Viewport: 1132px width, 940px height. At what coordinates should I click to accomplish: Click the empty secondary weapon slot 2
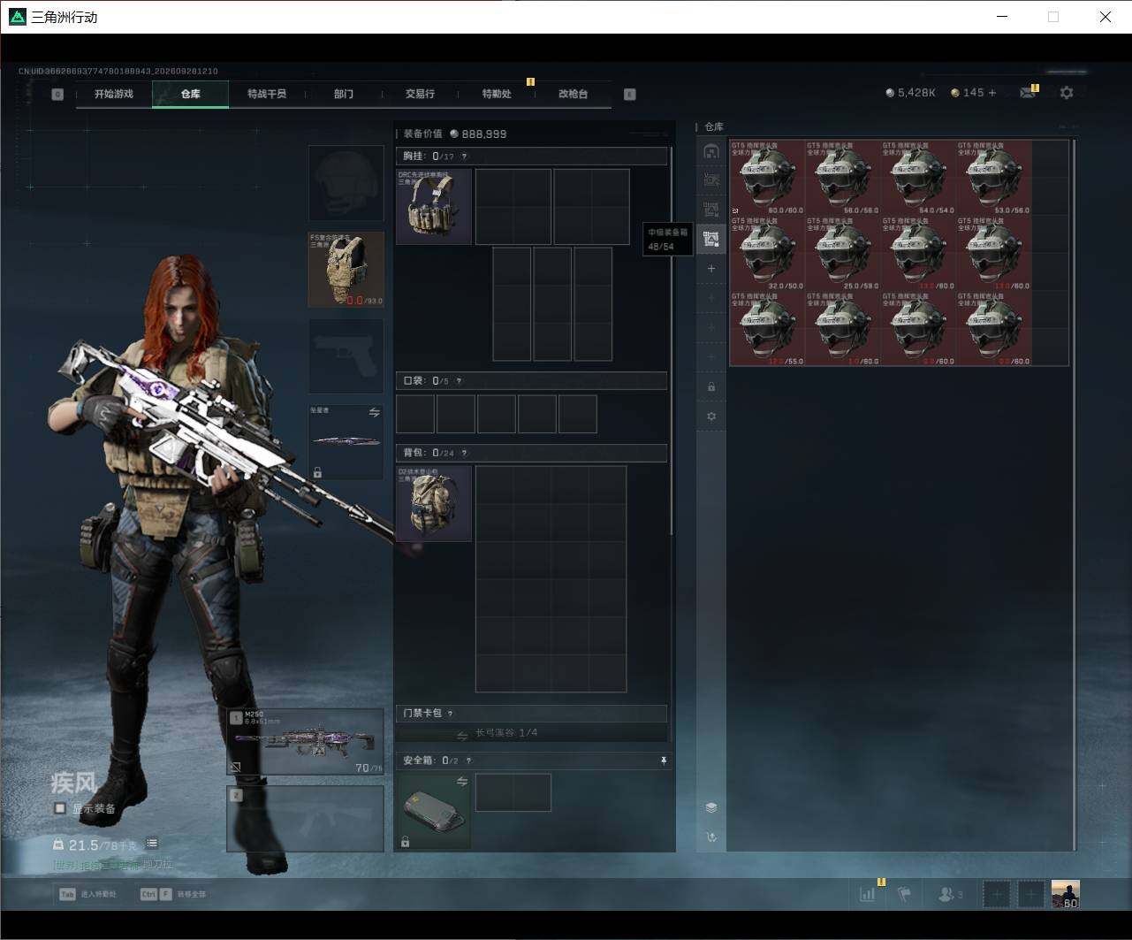pos(306,819)
